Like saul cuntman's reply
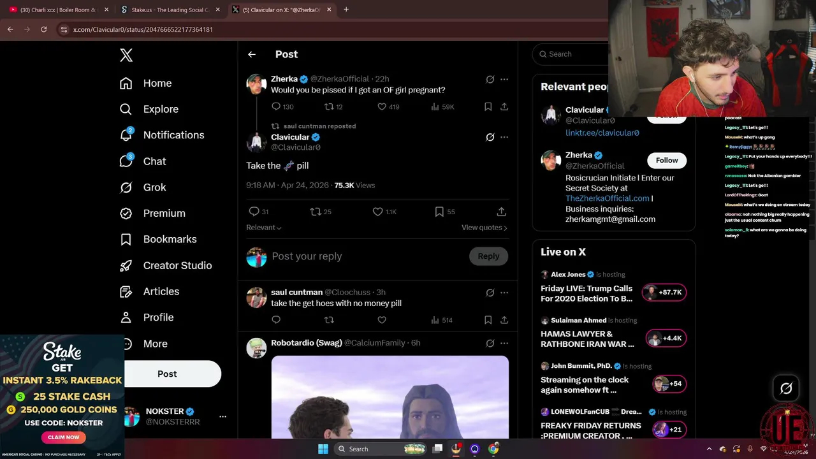Image resolution: width=816 pixels, height=459 pixels. pyautogui.click(x=382, y=320)
